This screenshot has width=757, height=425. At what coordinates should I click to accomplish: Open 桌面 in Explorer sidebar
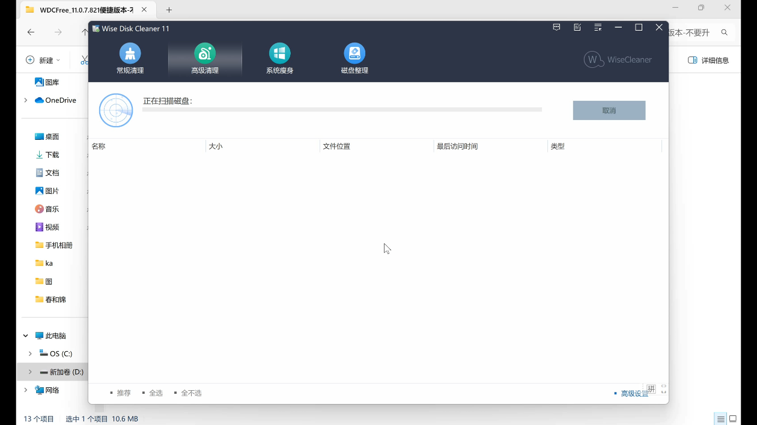[47, 137]
